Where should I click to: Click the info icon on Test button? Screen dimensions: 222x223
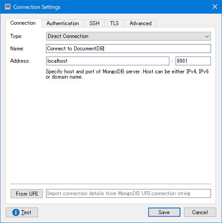pos(16,212)
